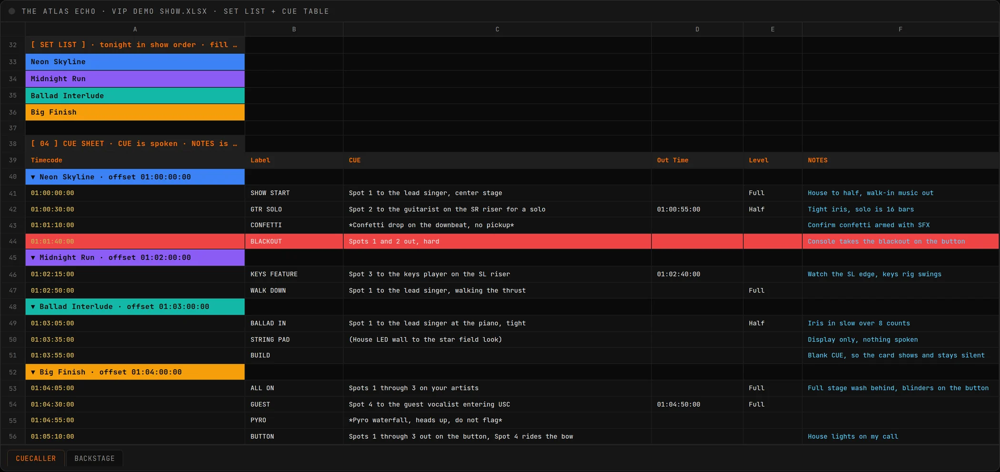This screenshot has height=472, width=1000.
Task: Select column F header
Action: (x=900, y=29)
